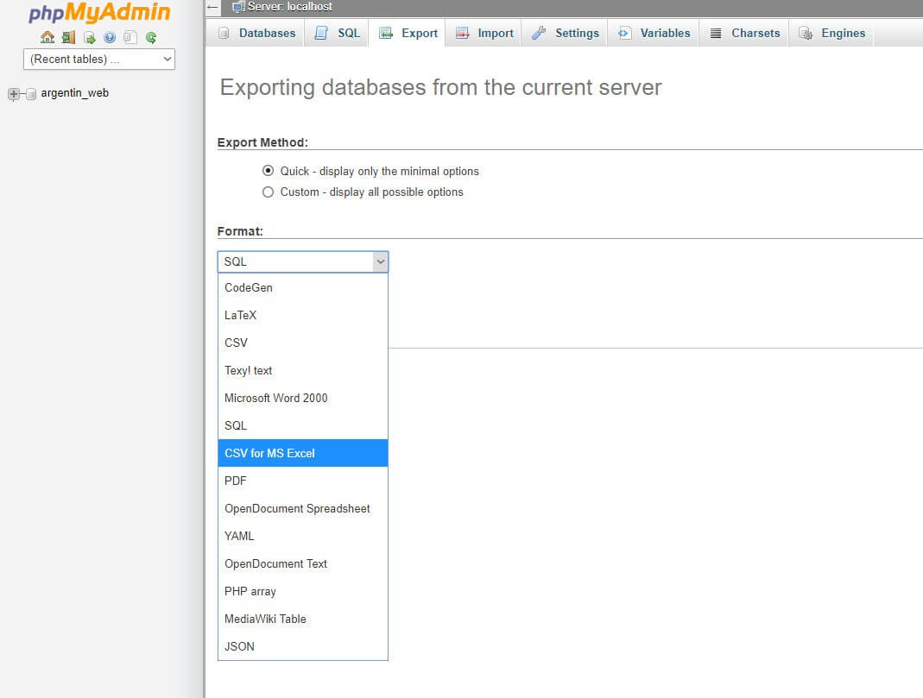Choose MediaWiki Table format option
The width and height of the screenshot is (923, 698).
(x=302, y=619)
